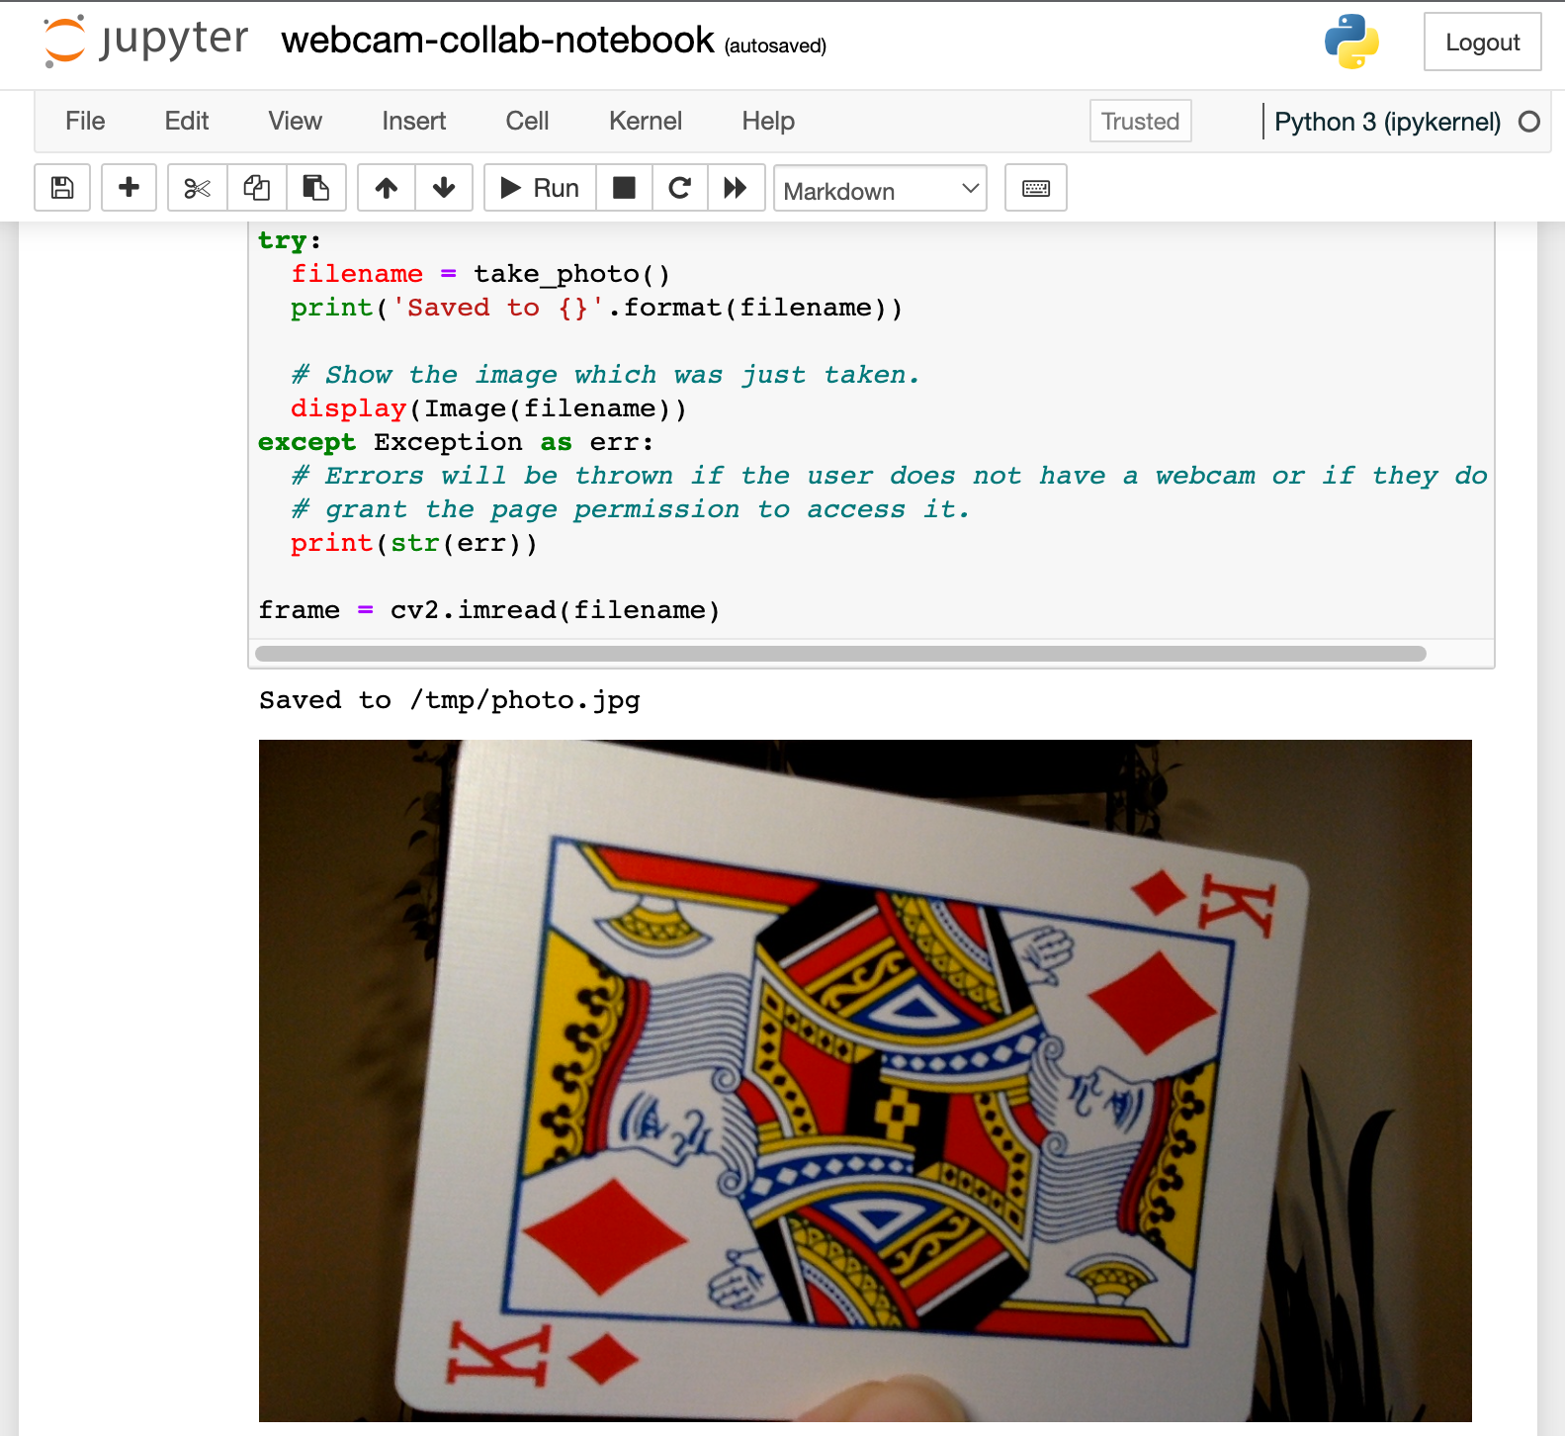Click the 'filename = take_photo()' code line
Viewport: 1565px width, 1436px height.
click(480, 274)
